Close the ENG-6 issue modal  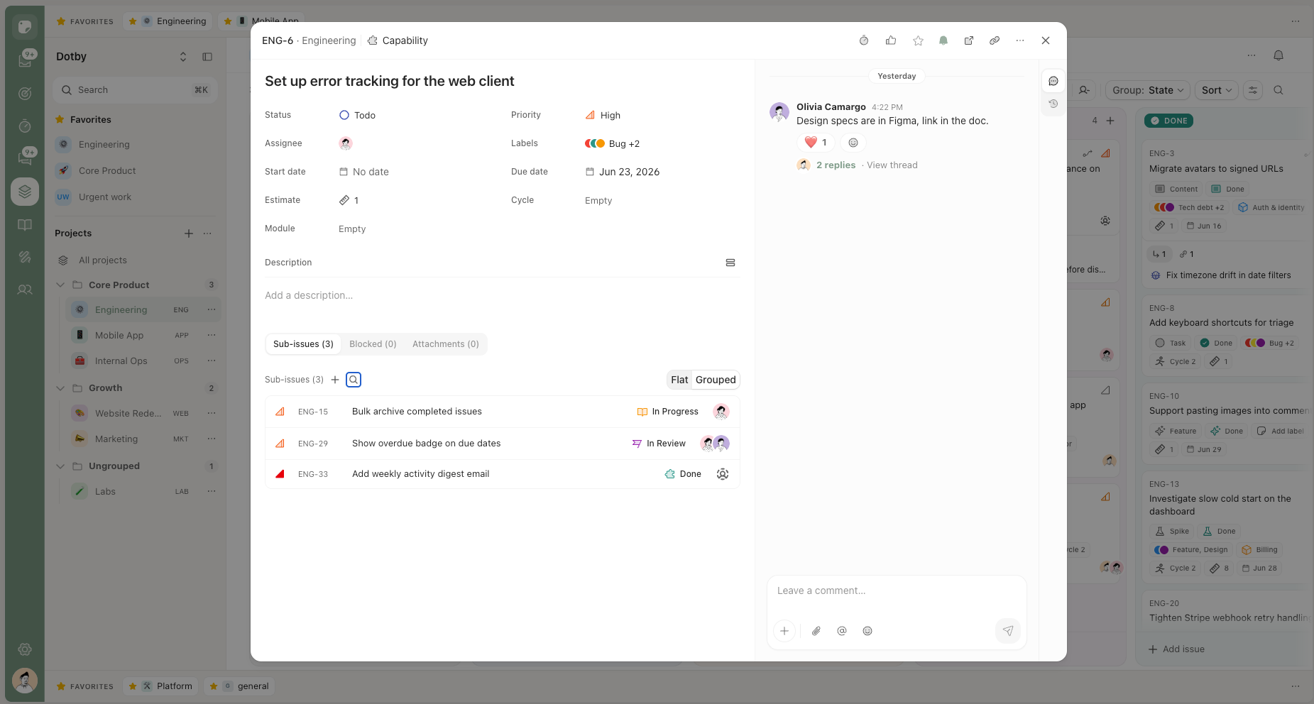(1046, 40)
